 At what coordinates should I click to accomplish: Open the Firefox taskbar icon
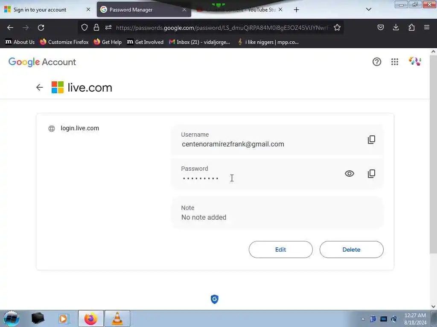point(90,318)
